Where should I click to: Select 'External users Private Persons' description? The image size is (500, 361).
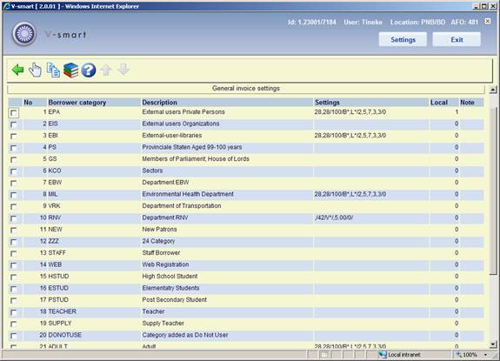point(183,112)
